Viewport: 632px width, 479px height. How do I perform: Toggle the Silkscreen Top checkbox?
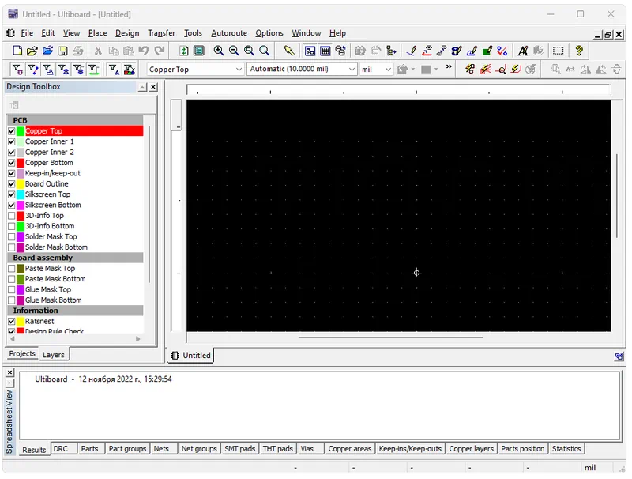[12, 194]
